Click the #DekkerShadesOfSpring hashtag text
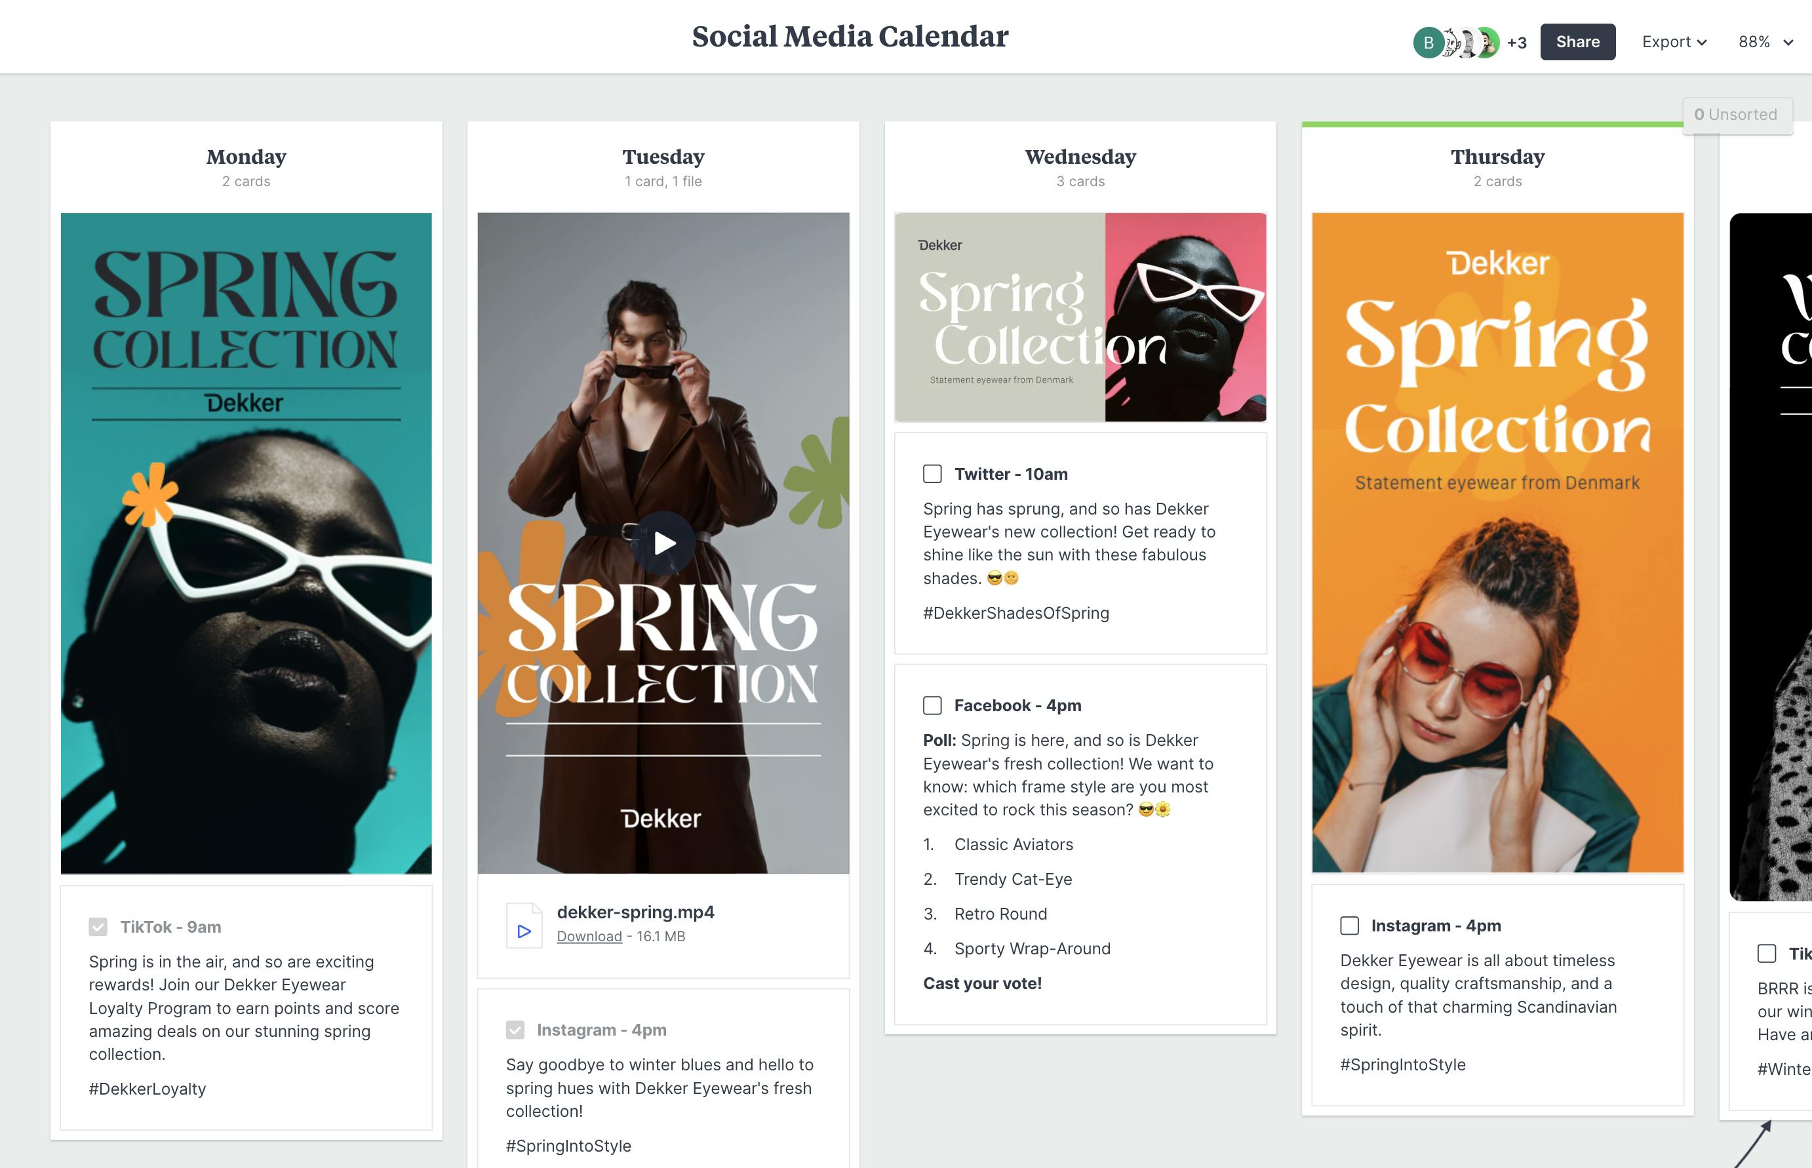Screen dimensions: 1812x1168 pos(1015,613)
